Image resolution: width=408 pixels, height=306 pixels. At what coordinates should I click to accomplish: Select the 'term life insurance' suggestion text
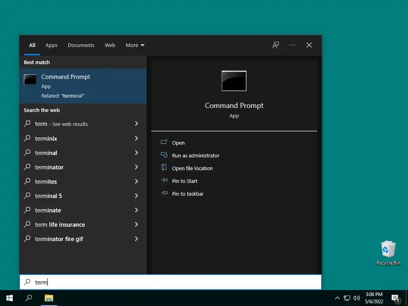60,225
